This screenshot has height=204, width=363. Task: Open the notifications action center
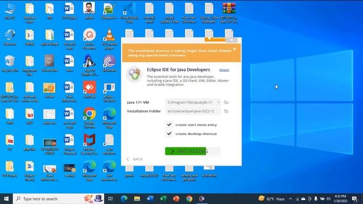(354, 199)
